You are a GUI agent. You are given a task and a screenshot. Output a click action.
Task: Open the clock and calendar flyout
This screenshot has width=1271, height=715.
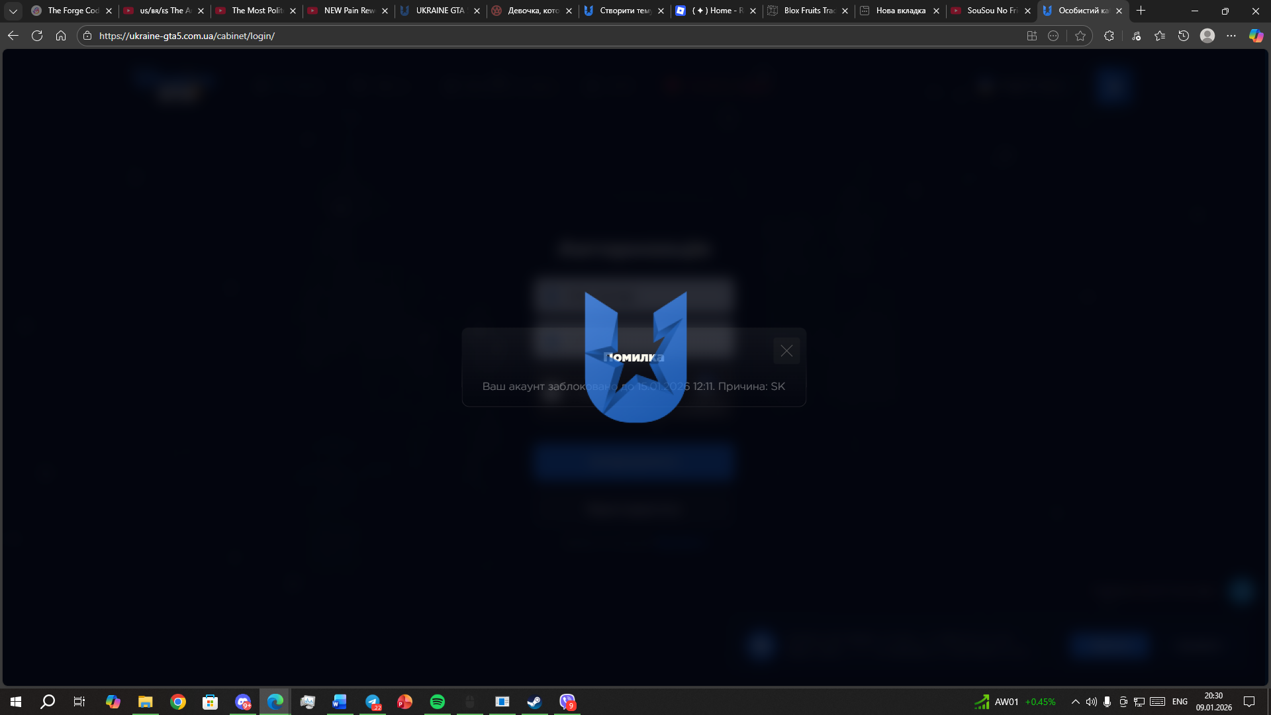pyautogui.click(x=1214, y=702)
